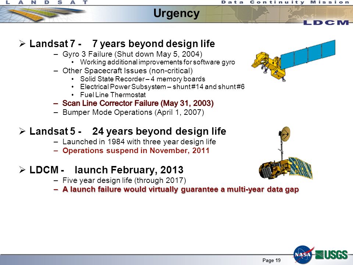Select heading LDCM - launch February, 2013

tap(106, 170)
